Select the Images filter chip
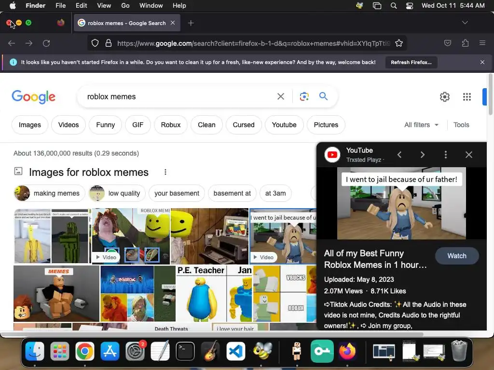 pos(30,125)
